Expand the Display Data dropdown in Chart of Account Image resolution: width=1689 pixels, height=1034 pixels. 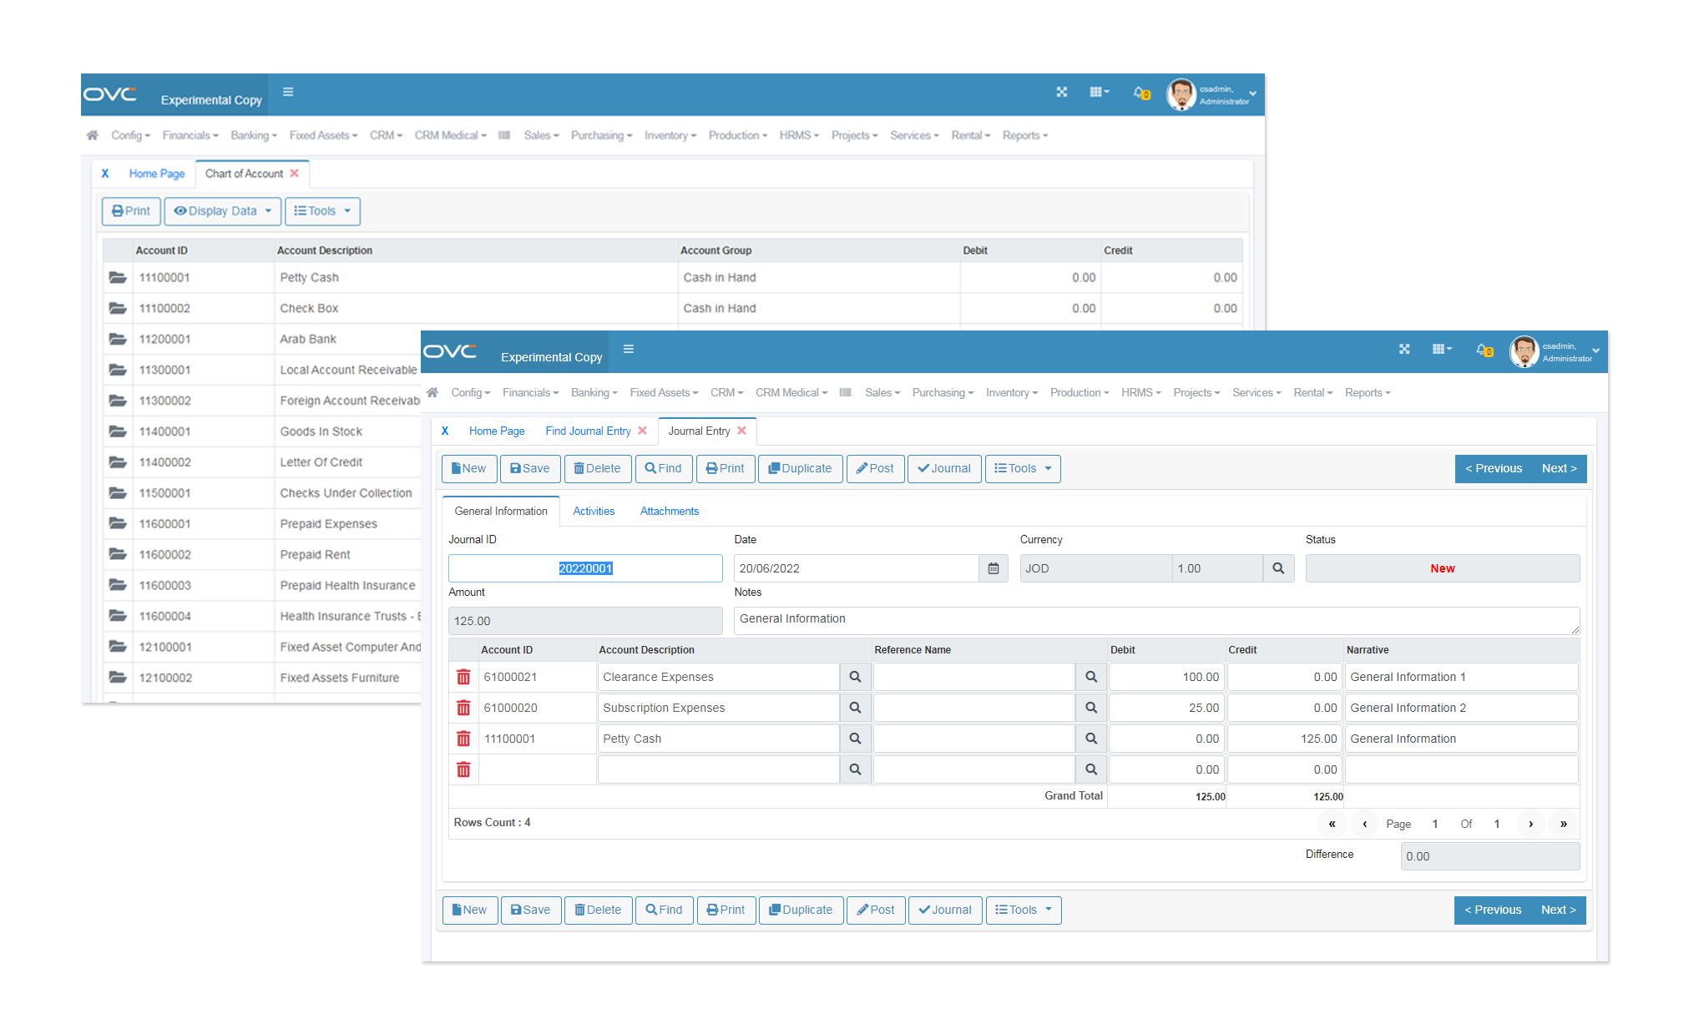(222, 211)
